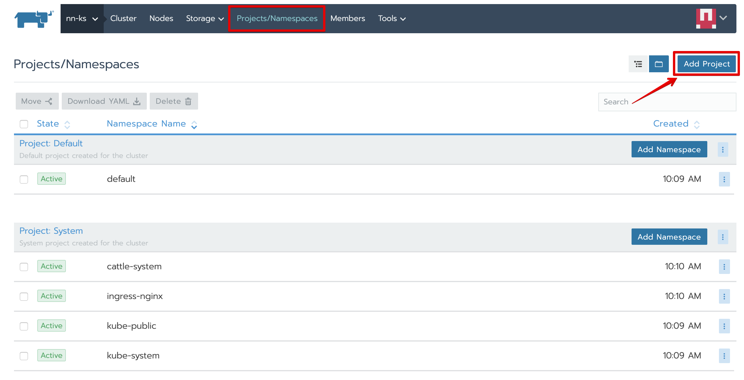Check the select-all checkbox in header
This screenshot has width=744, height=380.
click(24, 124)
